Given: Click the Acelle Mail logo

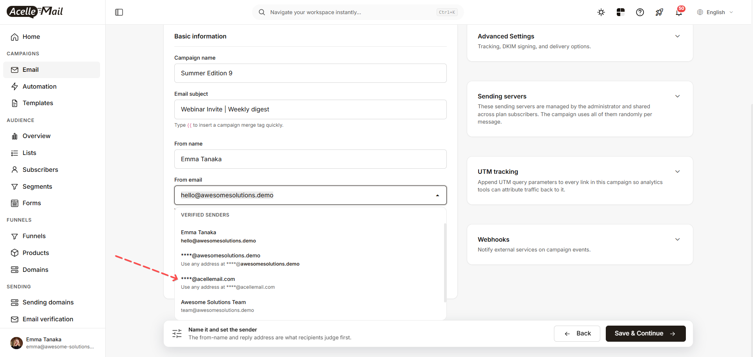Looking at the screenshot, I should point(35,12).
